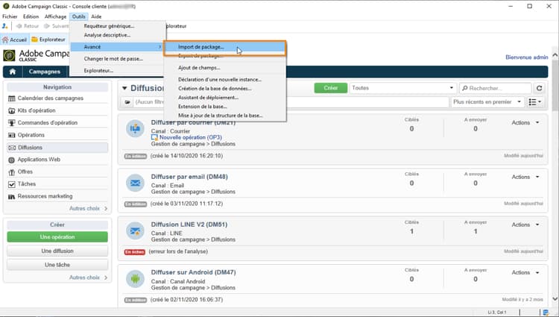The image size is (559, 317).
Task: Click the LINE delivery icon
Action: click(135, 231)
